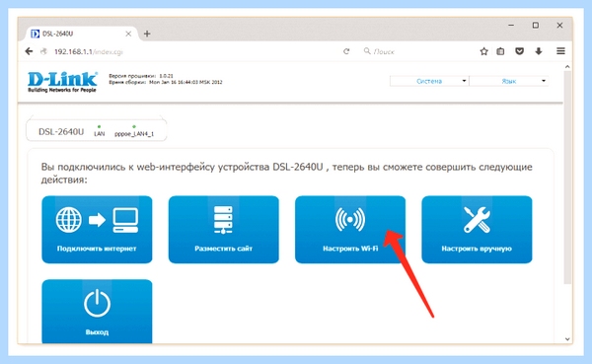Maximize the browser window

point(536,26)
